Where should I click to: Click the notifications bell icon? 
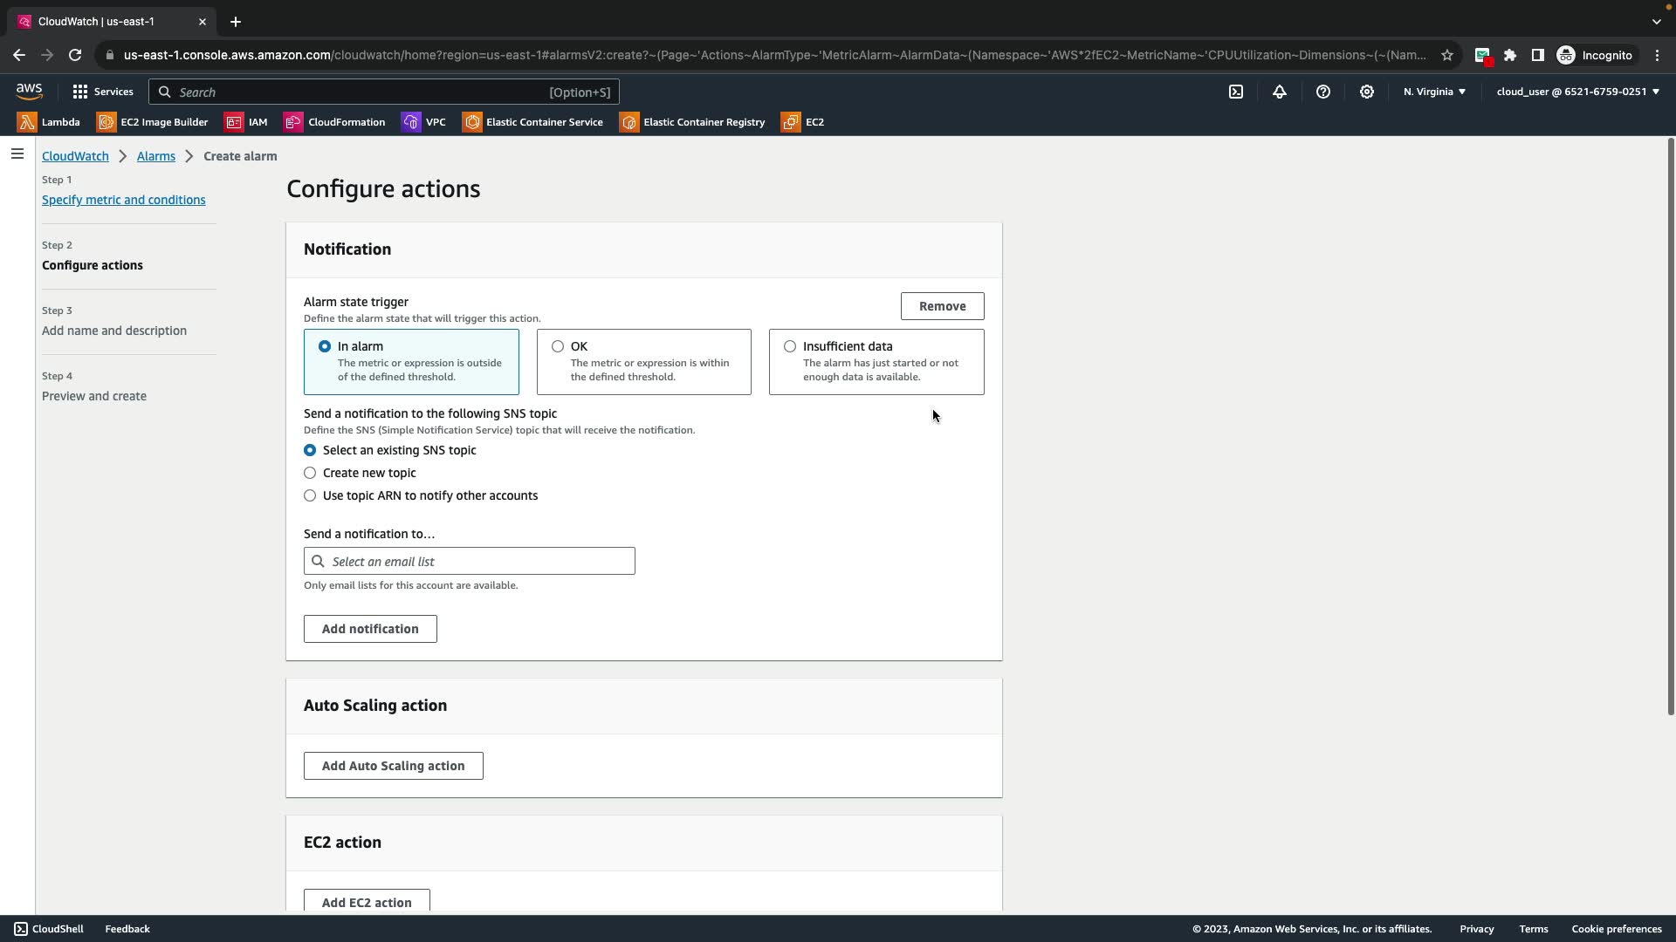(1280, 92)
